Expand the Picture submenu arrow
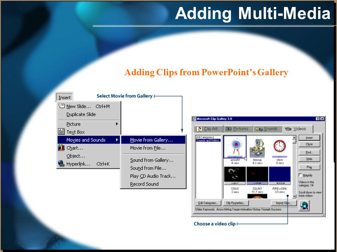Screen dimensions: 337x252 tap(117, 124)
